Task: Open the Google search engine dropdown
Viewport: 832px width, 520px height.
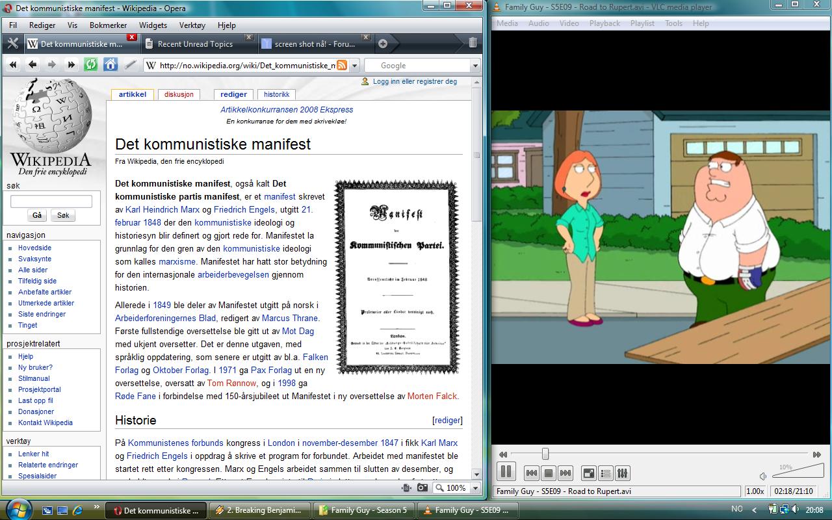Action: (x=475, y=66)
